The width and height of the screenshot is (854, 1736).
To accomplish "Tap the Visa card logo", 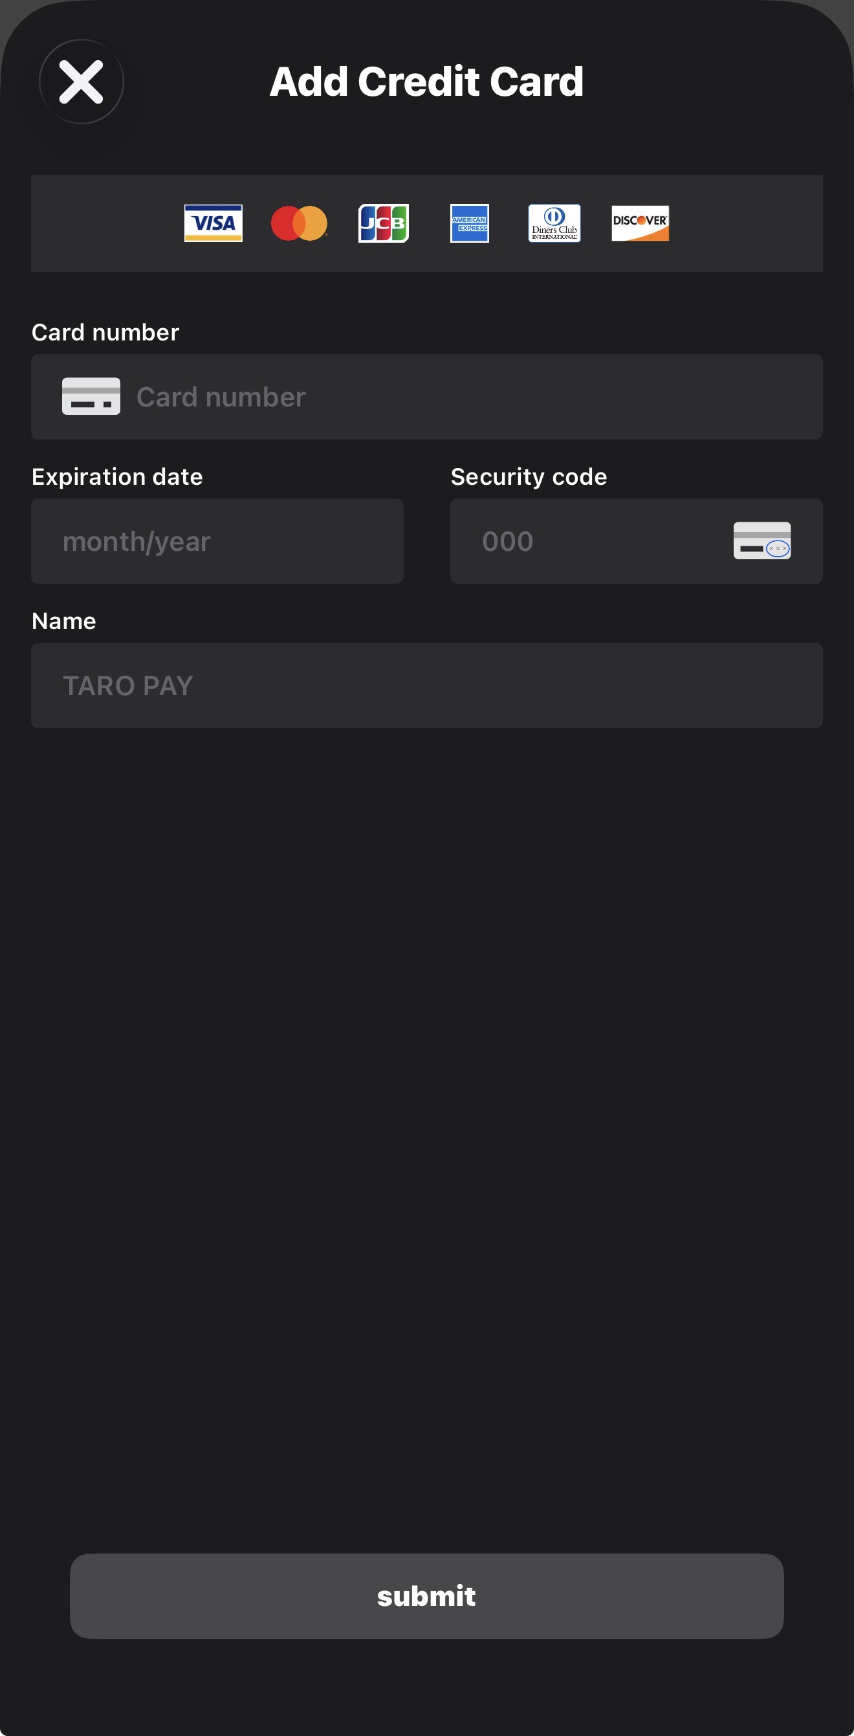I will [213, 223].
